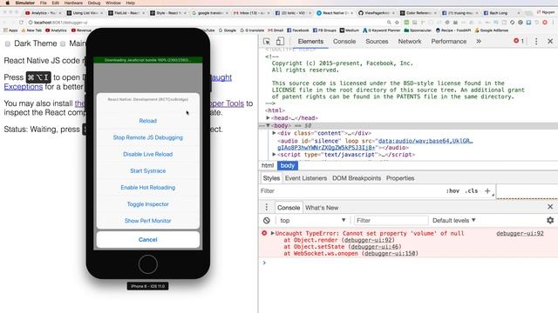Viewport: 558px width, 313px height.
Task: Toggle the .cls class editor button
Action: pos(471,191)
